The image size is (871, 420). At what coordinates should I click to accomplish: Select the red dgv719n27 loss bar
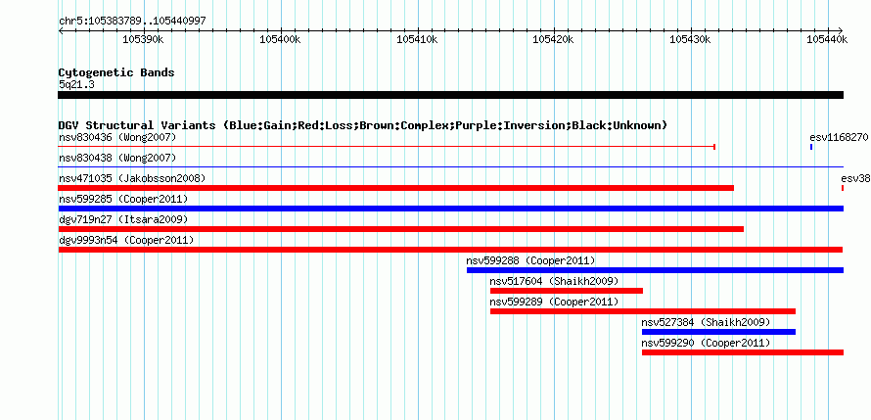point(400,229)
